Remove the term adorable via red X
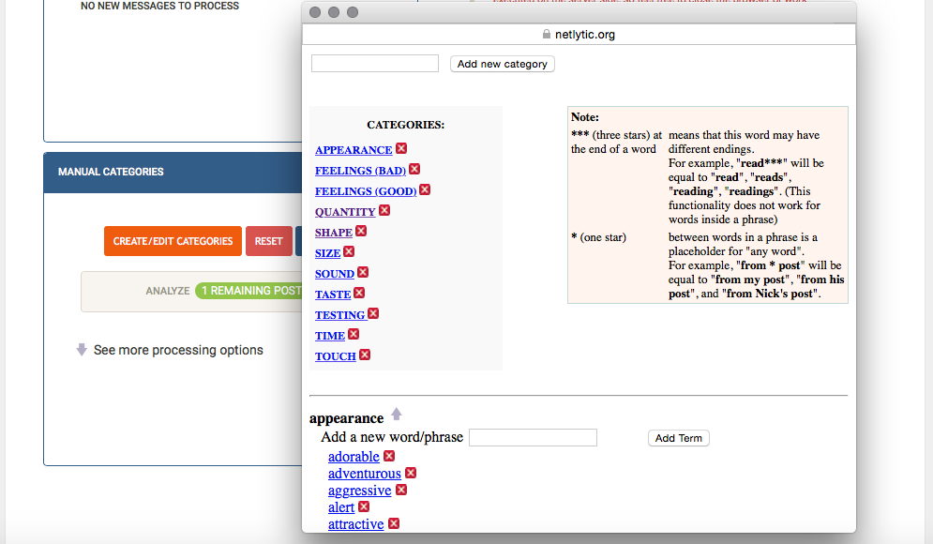933x544 pixels. click(389, 457)
